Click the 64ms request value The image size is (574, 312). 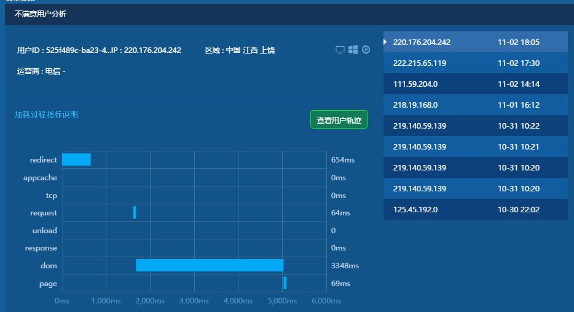pos(340,213)
